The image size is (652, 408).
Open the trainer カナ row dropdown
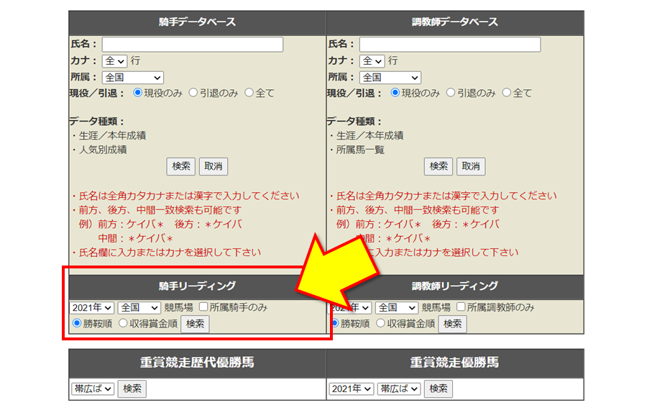tap(372, 61)
